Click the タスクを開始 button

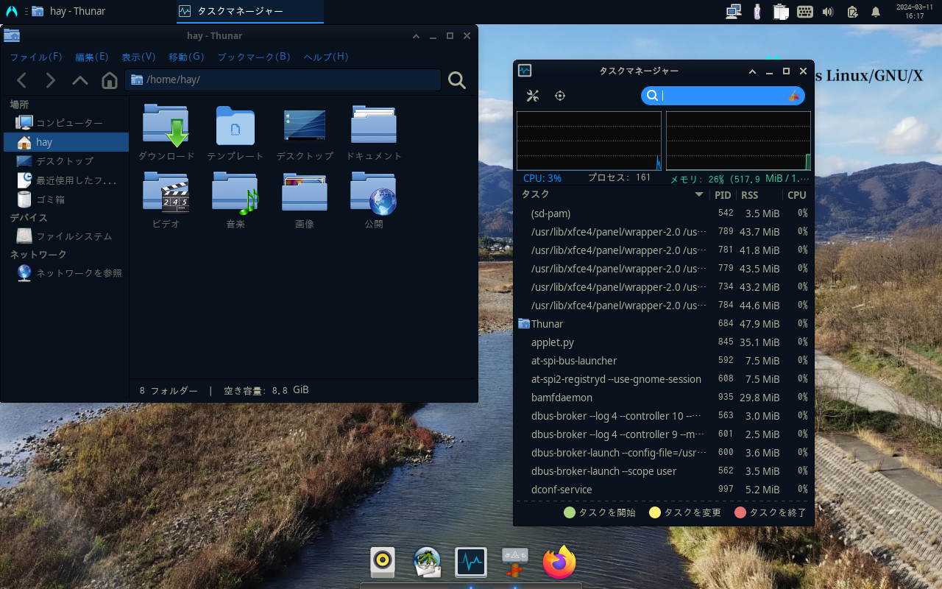pyautogui.click(x=600, y=512)
